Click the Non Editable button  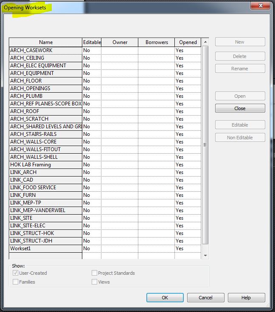[x=240, y=138]
